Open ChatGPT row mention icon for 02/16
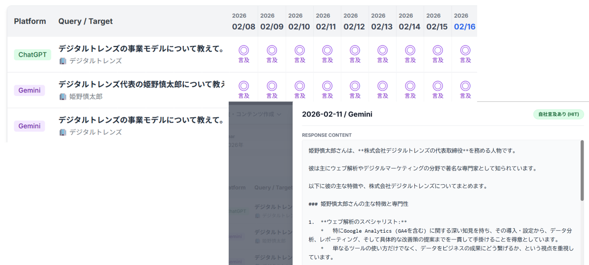The height and width of the screenshot is (265, 589). pos(465,50)
